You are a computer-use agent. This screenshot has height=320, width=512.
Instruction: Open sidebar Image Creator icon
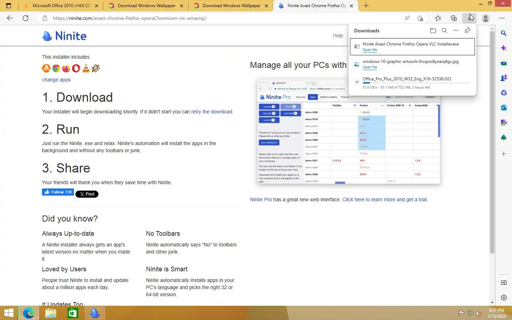(504, 123)
